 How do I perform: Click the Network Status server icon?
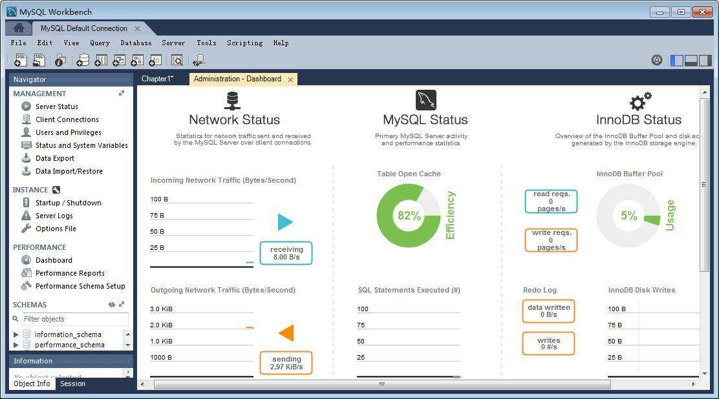pos(233,101)
